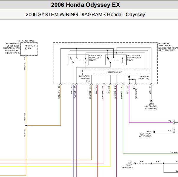
Task: Click the horizontal diode symbol toward pin D11
Action: click(132, 80)
